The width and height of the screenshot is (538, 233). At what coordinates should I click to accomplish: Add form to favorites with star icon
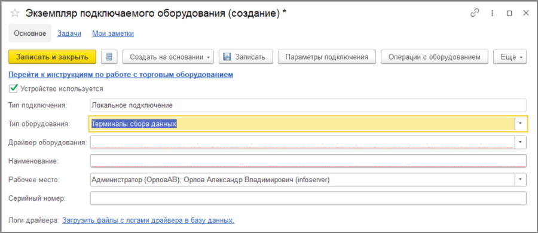(x=15, y=13)
